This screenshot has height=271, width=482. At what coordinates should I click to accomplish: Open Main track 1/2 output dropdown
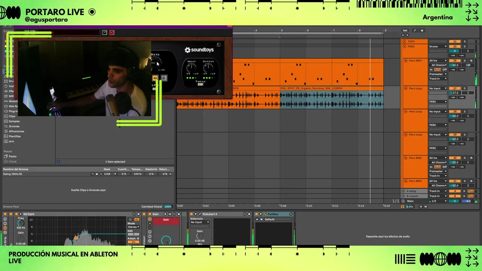pyautogui.click(x=439, y=201)
